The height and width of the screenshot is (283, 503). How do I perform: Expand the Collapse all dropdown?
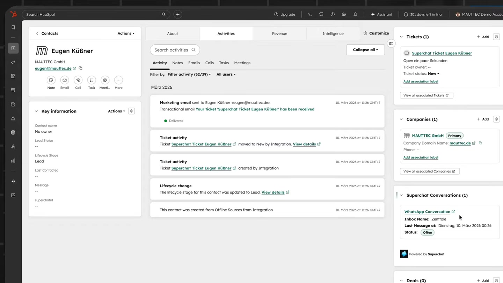point(365,50)
